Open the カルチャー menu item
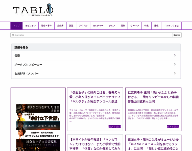The height and width of the screenshot is (151, 192). (x=98, y=26)
